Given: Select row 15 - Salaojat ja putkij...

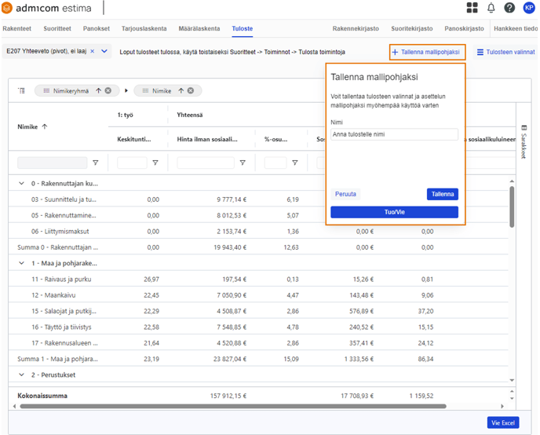Looking at the screenshot, I should (x=258, y=311).
